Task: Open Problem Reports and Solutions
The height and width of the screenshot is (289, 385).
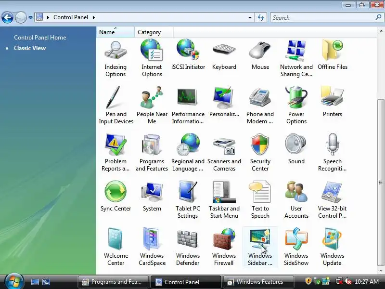Action: tap(115, 152)
